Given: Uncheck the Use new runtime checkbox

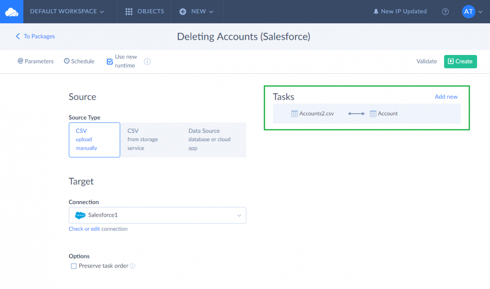Looking at the screenshot, I should (x=110, y=60).
